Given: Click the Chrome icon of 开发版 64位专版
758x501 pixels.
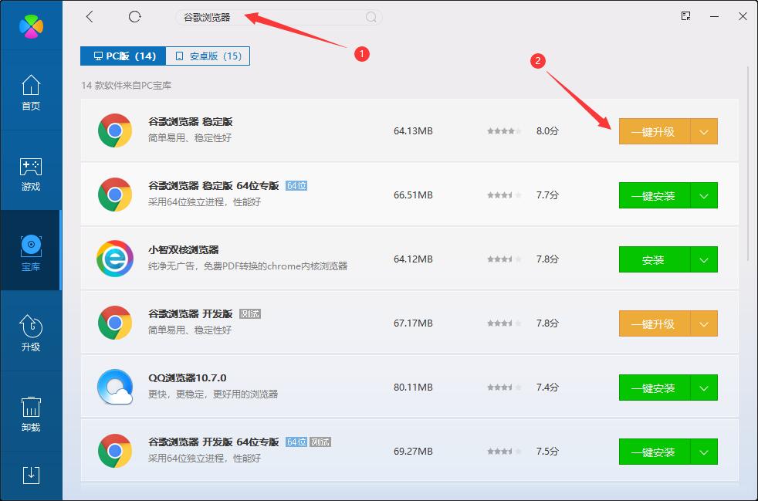Looking at the screenshot, I should 115,451.
